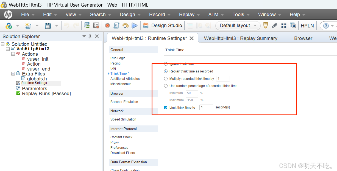Click the pin-shaped toolbar icon
Image resolution: width=337 pixels, height=171 pixels.
(274, 26)
